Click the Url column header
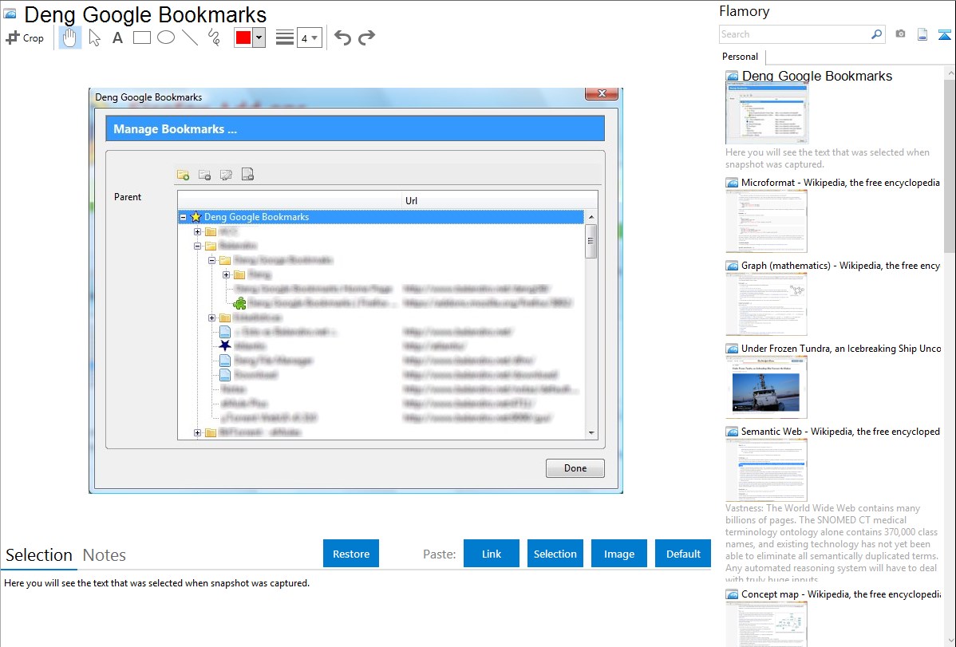This screenshot has width=956, height=647. 412,200
